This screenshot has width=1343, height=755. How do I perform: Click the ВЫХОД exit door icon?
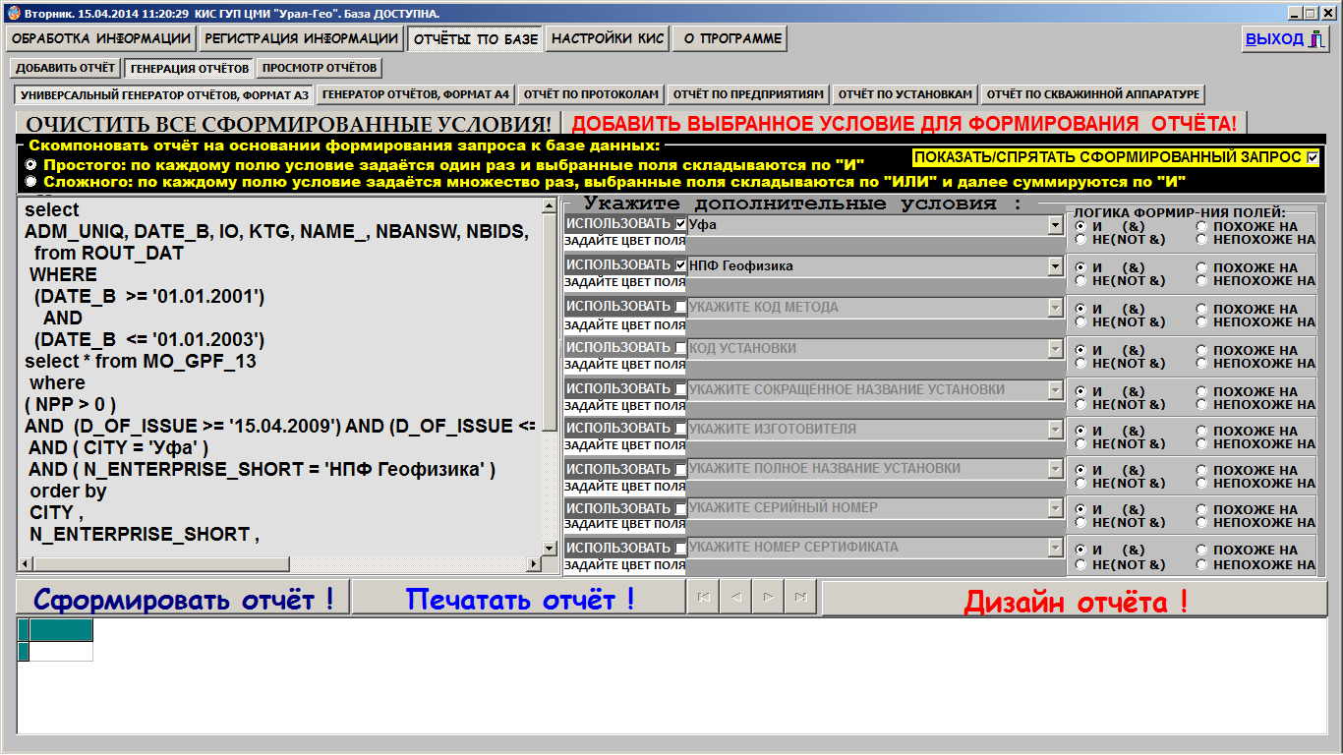1317,39
